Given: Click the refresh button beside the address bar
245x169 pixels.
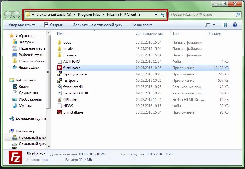Looking at the screenshot, I should pos(163,15).
